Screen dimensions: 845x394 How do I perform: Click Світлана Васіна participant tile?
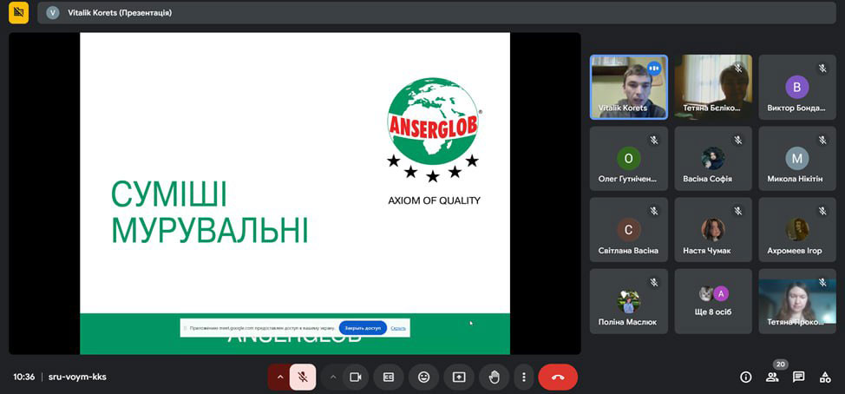click(x=629, y=230)
